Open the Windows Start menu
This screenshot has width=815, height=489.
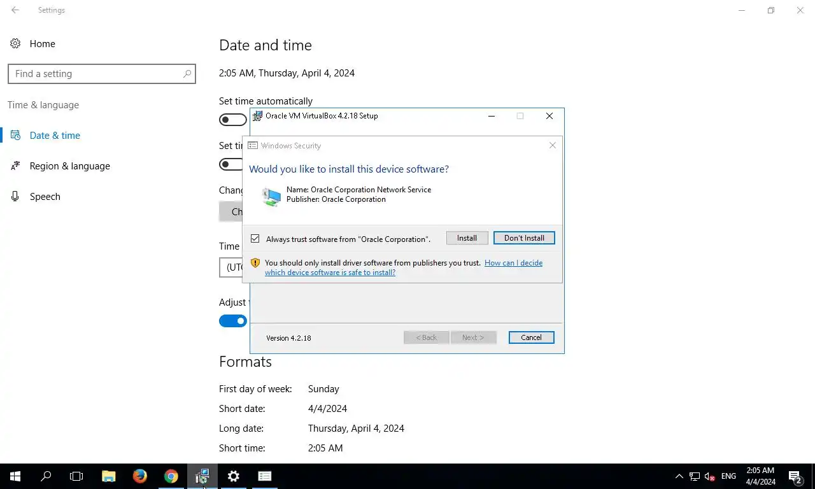[x=15, y=476]
